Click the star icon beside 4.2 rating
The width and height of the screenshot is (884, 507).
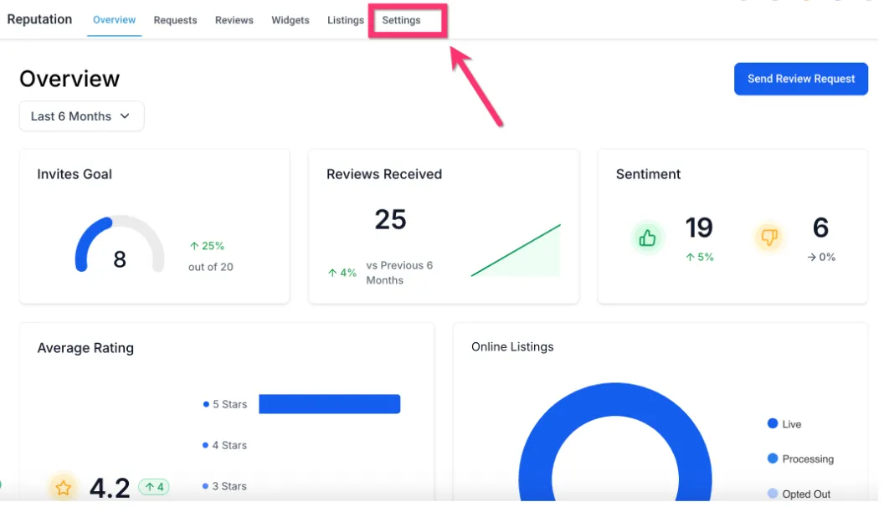pos(63,487)
